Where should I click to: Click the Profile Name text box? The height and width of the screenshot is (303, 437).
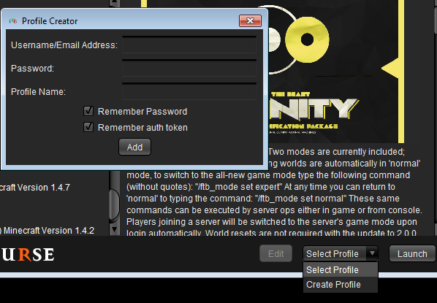(189, 91)
